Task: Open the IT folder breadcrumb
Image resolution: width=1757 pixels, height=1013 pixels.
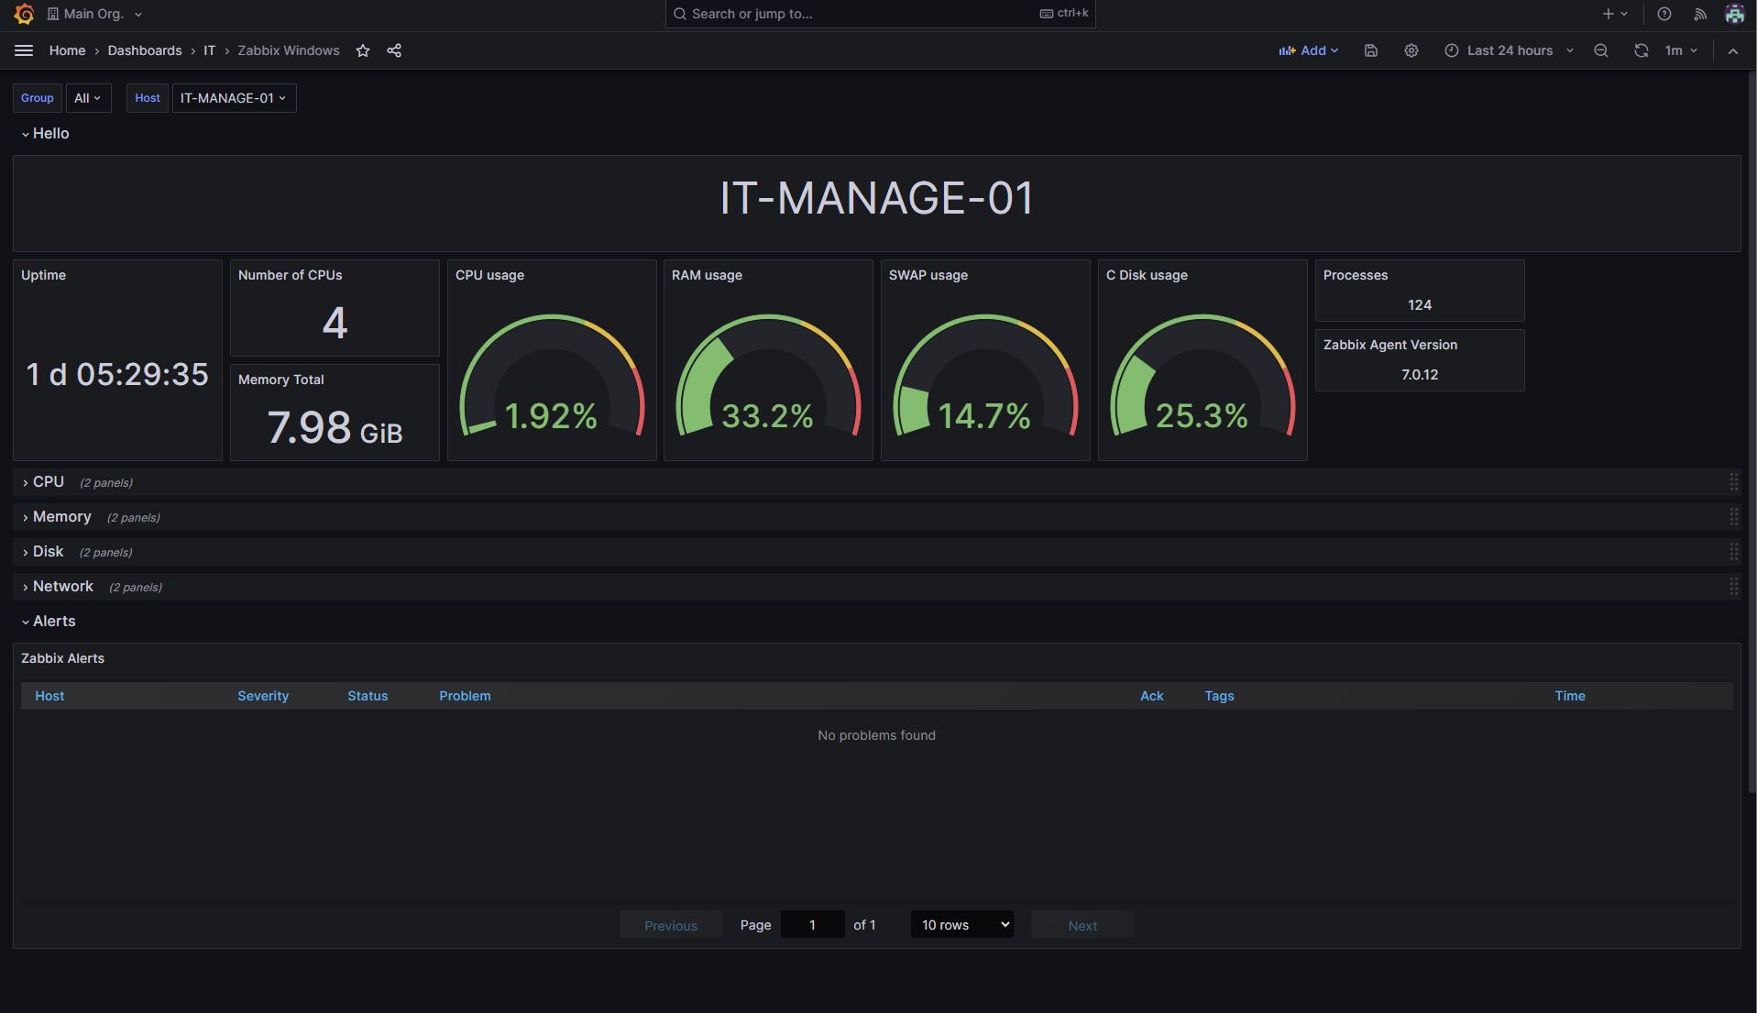Action: tap(210, 50)
